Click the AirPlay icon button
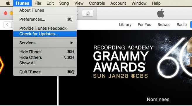Image resolution: width=192 pixels, height=106 pixels. 88,13
